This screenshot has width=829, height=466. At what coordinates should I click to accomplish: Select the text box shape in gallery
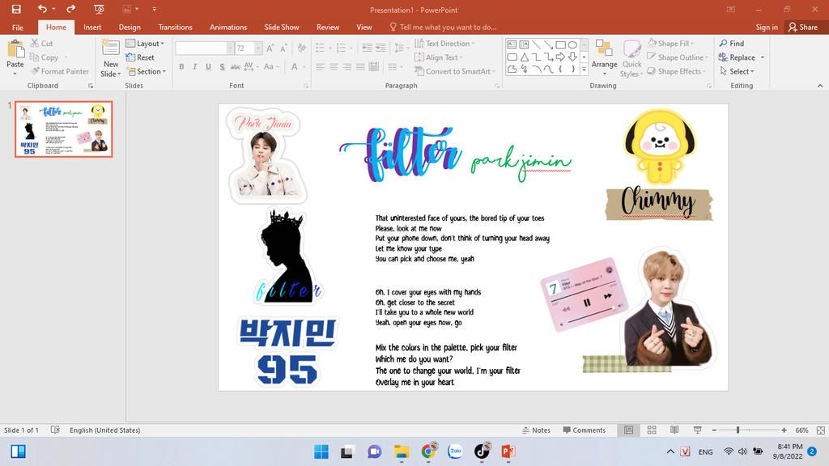[512, 44]
